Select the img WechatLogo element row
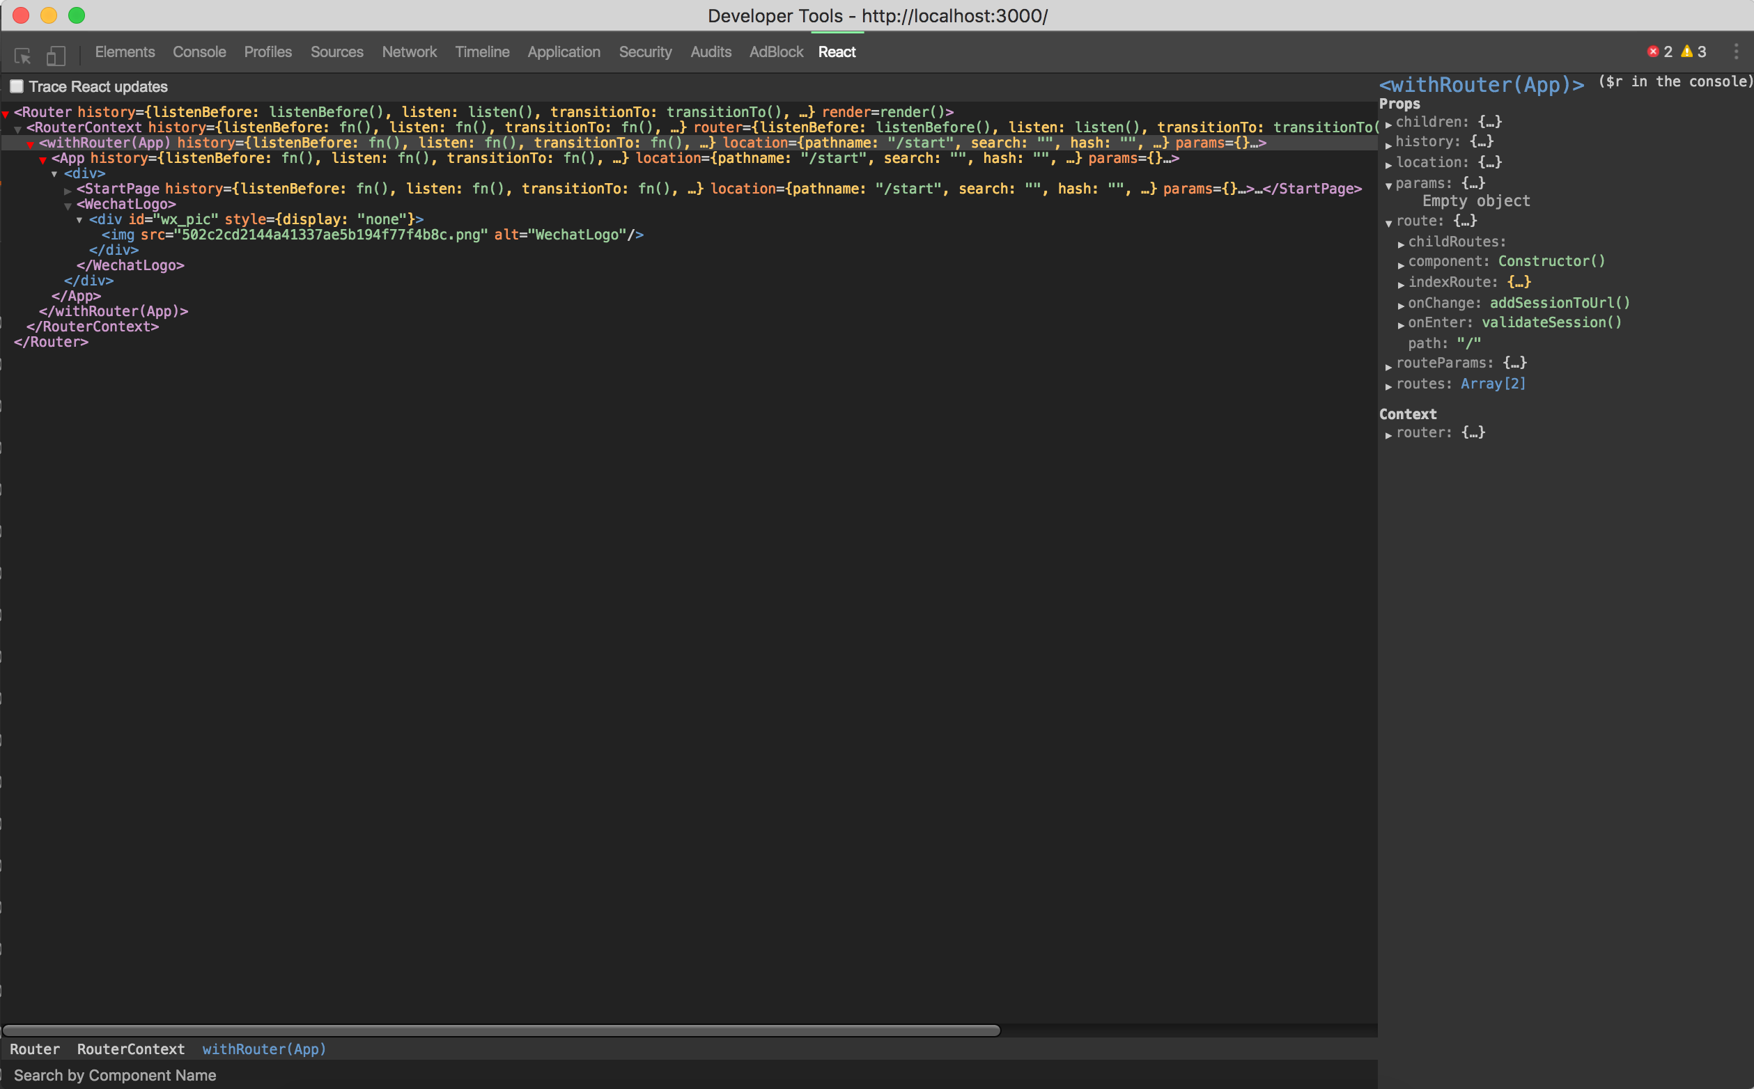Image resolution: width=1754 pixels, height=1089 pixels. 373,235
